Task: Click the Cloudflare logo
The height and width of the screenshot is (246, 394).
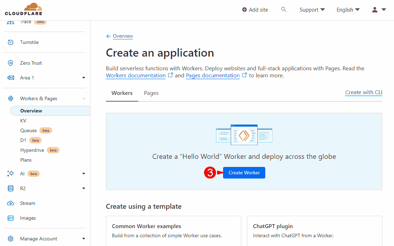Action: (24, 9)
